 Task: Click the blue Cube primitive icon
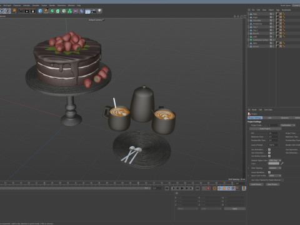pyautogui.click(x=40, y=11)
